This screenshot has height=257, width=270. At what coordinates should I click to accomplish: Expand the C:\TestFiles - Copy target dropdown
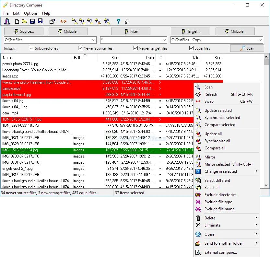pyautogui.click(x=260, y=40)
